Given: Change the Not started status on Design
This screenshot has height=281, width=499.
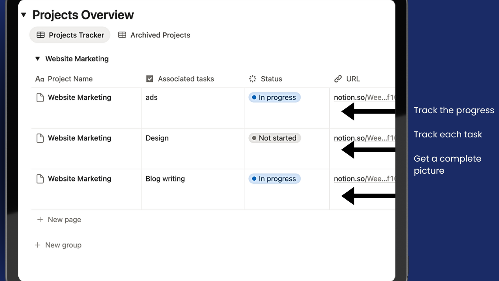Looking at the screenshot, I should tap(274, 138).
